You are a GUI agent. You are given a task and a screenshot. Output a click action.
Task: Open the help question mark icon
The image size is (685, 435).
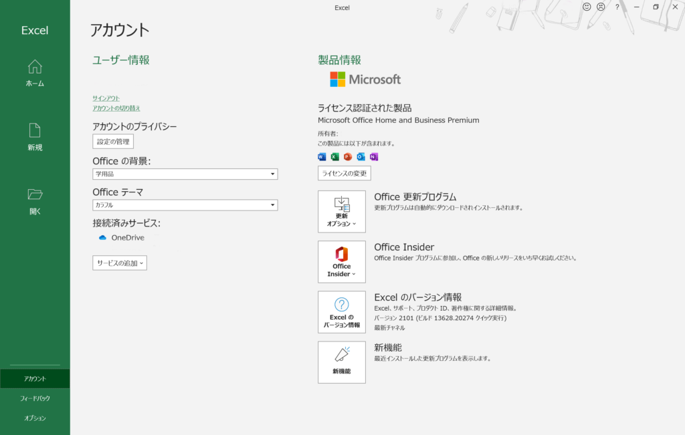(x=617, y=7)
